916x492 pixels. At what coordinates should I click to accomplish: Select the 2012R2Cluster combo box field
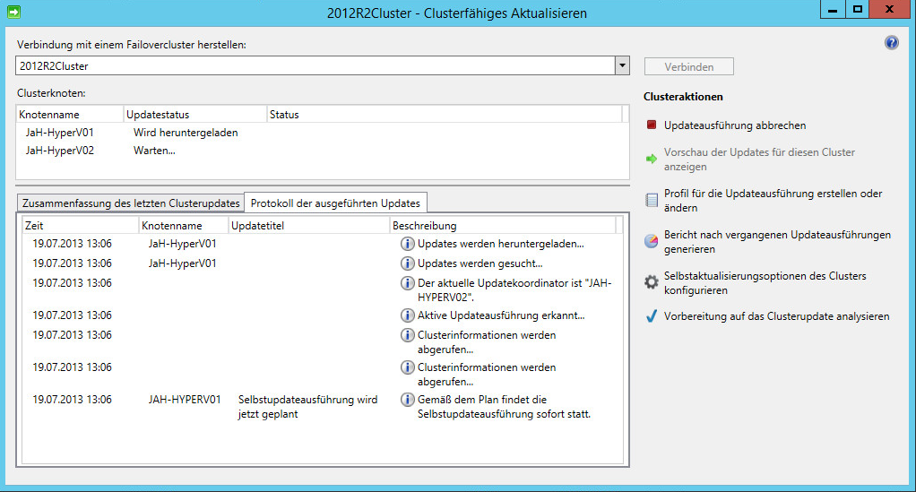[x=314, y=66]
